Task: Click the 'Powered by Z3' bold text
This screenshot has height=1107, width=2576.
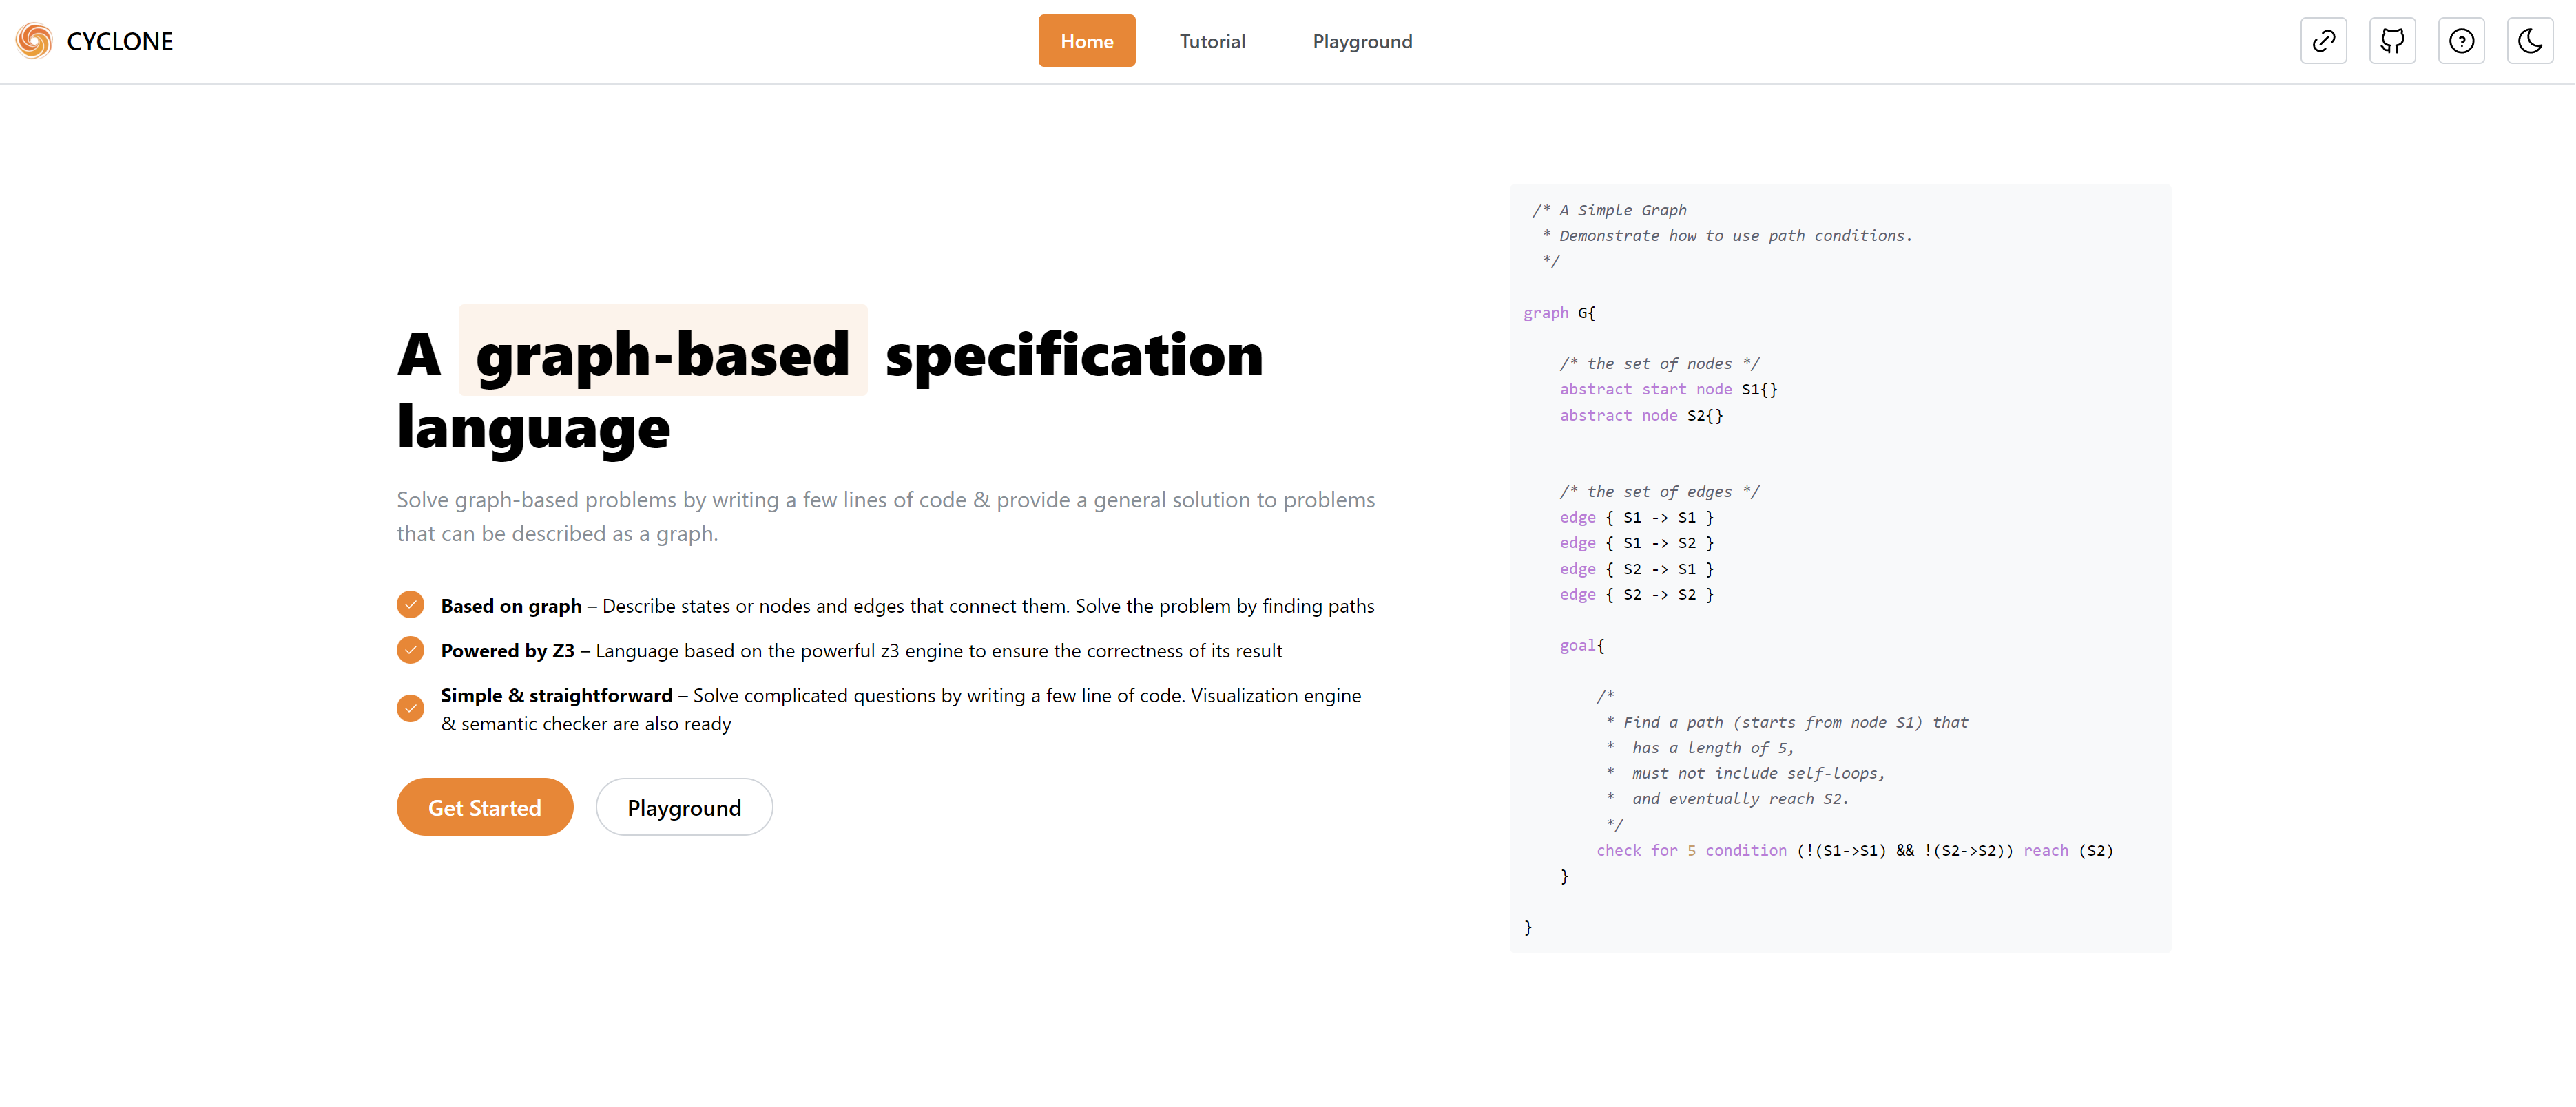Action: coord(508,651)
